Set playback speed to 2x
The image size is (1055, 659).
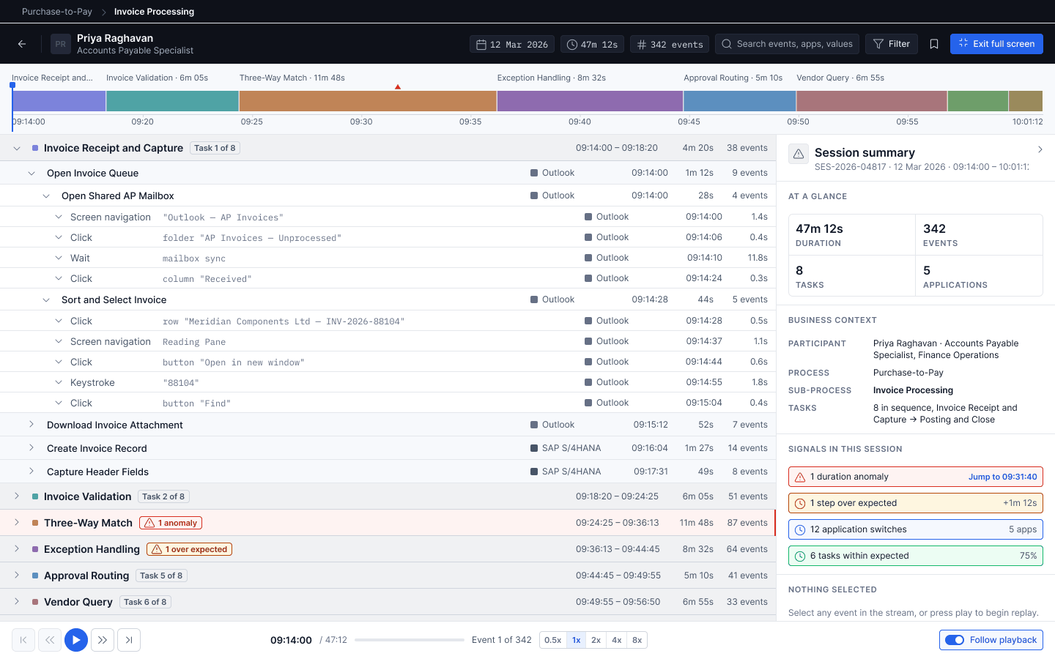596,640
